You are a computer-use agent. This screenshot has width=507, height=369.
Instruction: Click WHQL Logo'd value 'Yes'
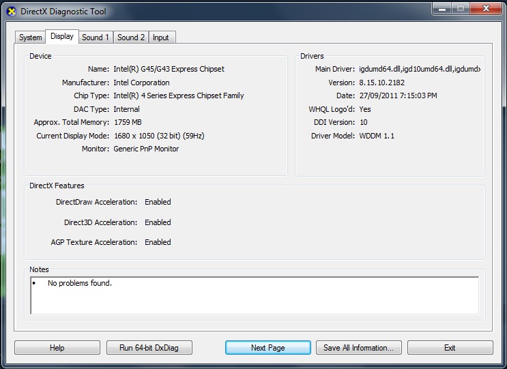point(365,109)
